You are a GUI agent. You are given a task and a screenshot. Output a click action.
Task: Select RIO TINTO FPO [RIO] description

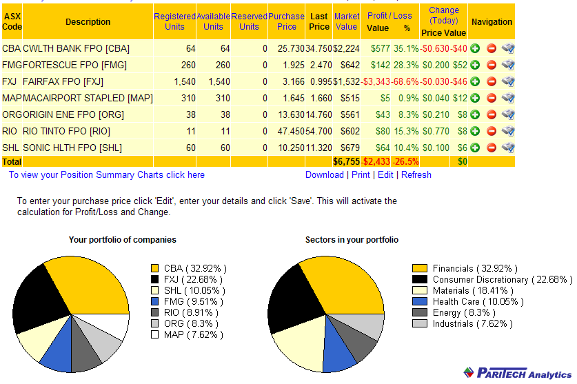tap(67, 131)
